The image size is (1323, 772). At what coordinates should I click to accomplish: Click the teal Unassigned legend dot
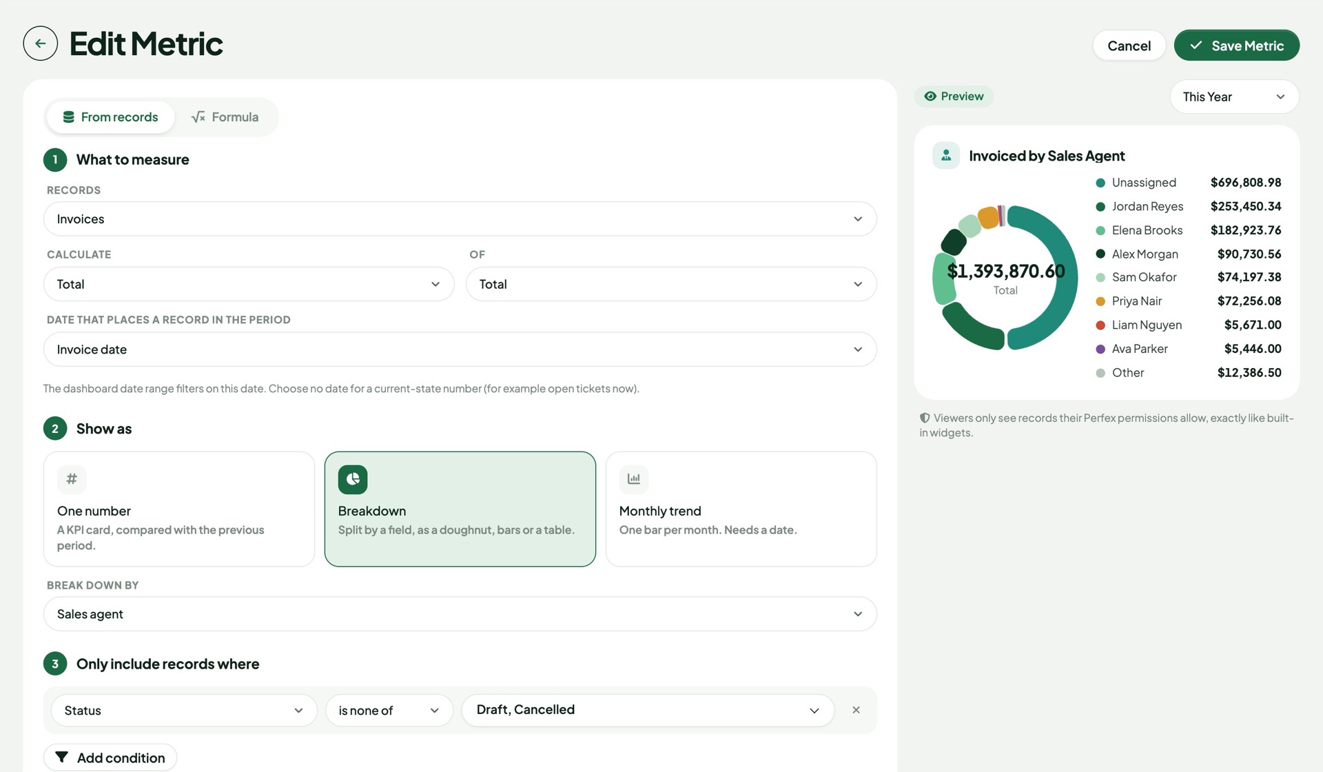1100,183
